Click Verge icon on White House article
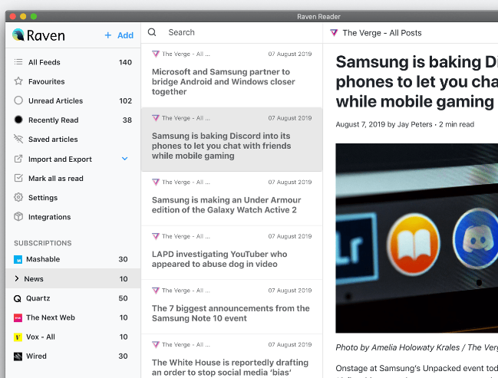This screenshot has height=378, width=498. point(156,344)
